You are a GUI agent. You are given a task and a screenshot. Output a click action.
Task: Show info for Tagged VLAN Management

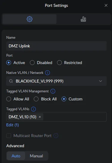53,91
